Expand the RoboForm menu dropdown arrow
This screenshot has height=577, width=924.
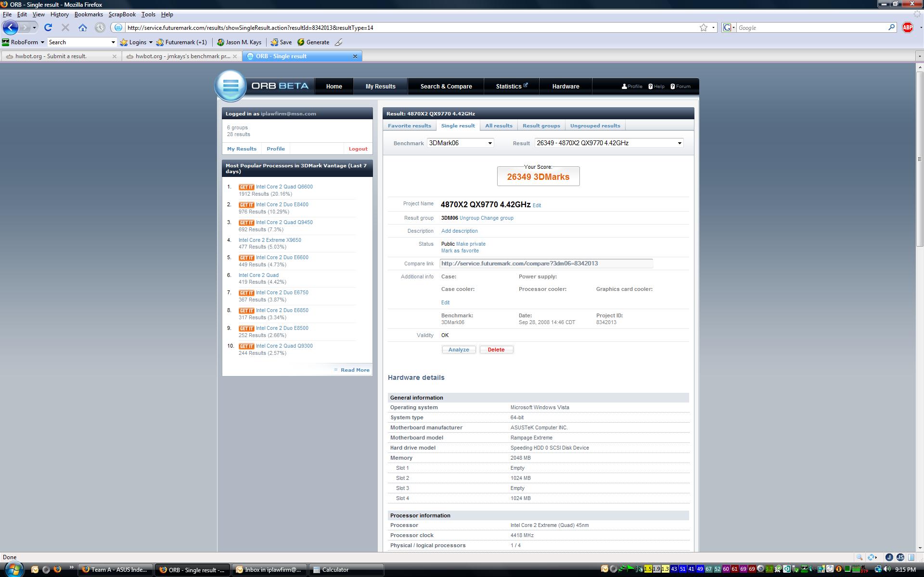(x=42, y=42)
